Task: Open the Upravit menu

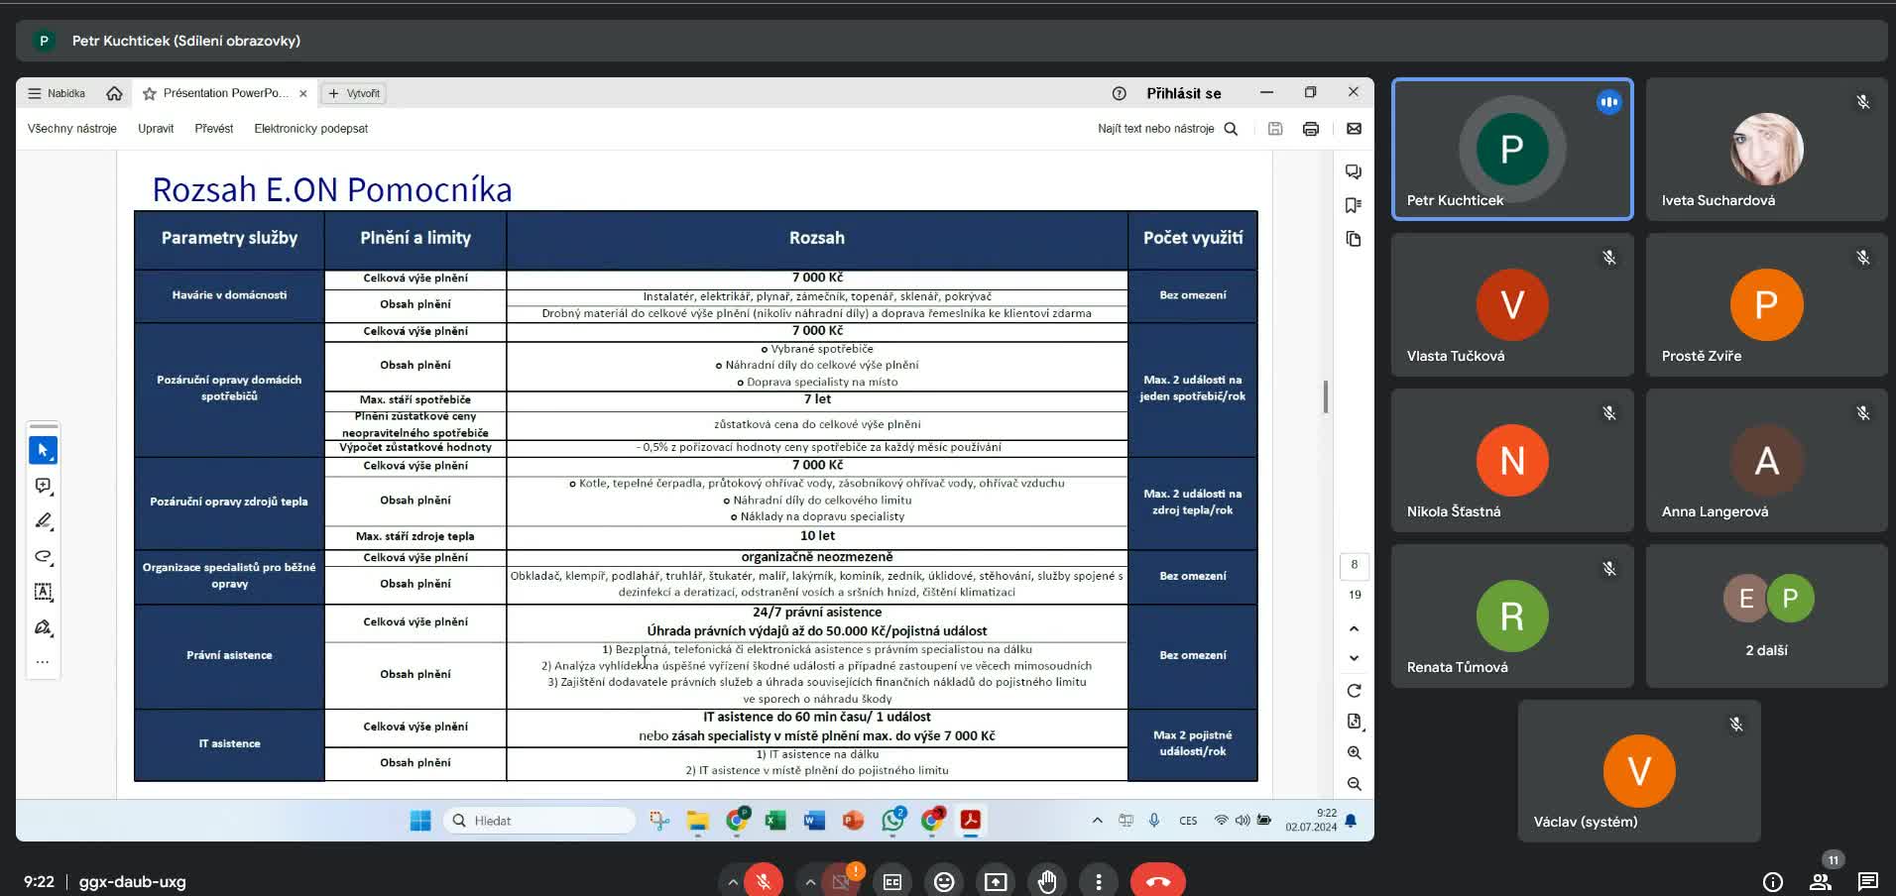Action: click(156, 129)
